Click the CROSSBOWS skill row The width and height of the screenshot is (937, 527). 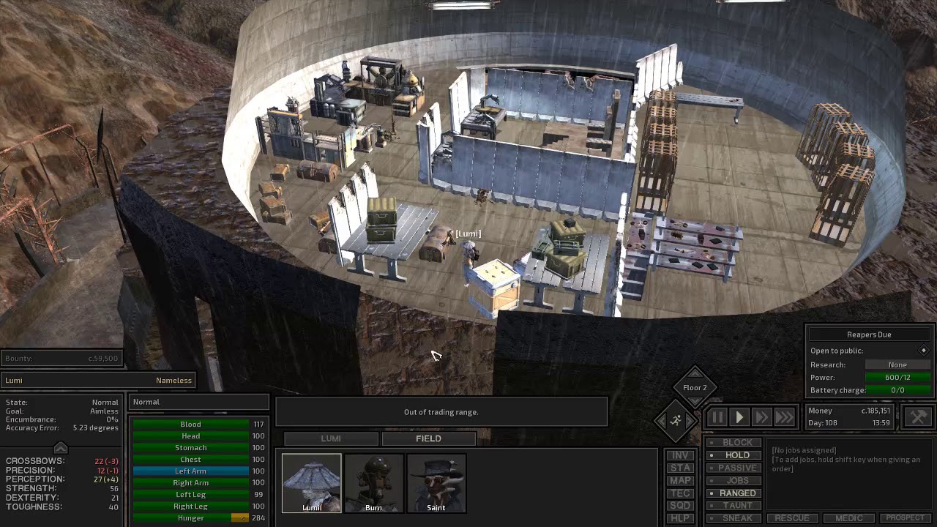point(62,461)
